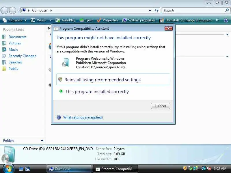Click the Refresh button beside the address bar
This screenshot has height=173, width=231.
pyautogui.click(x=157, y=10)
